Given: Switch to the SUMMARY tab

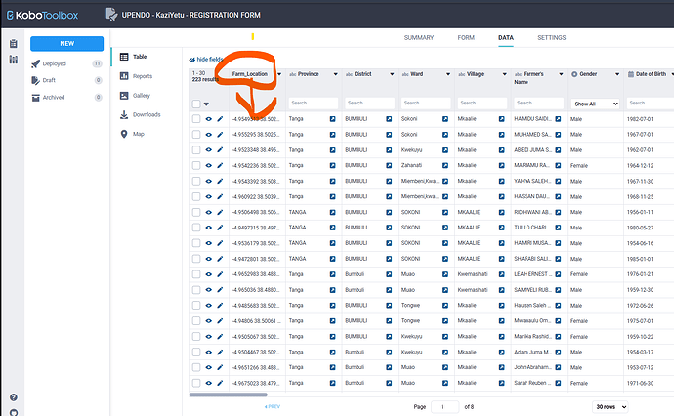Looking at the screenshot, I should point(418,37).
